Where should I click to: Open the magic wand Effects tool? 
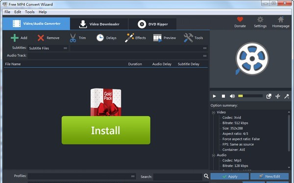[x=129, y=38]
